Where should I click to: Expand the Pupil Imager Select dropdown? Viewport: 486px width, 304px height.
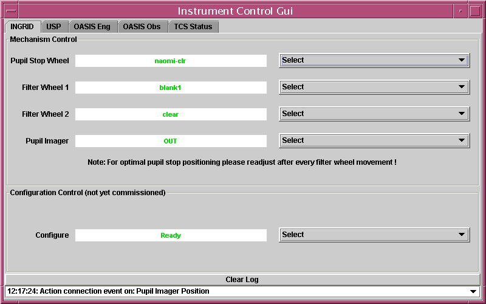374,140
